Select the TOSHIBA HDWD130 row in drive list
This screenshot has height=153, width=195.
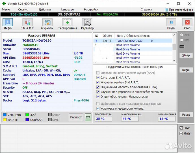pos(129,41)
